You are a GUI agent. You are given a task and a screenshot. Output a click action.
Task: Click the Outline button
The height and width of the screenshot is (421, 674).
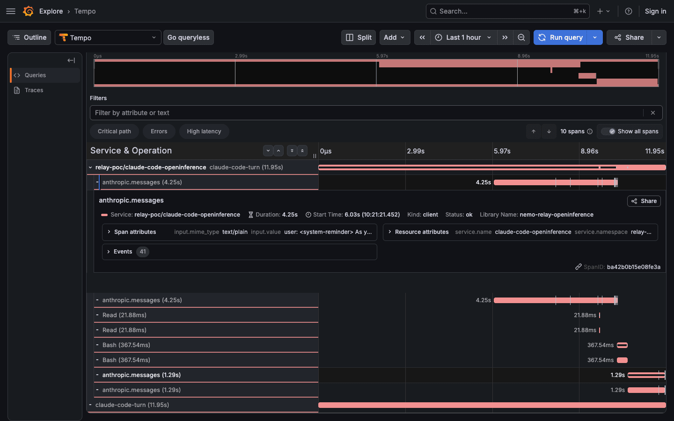tap(29, 37)
